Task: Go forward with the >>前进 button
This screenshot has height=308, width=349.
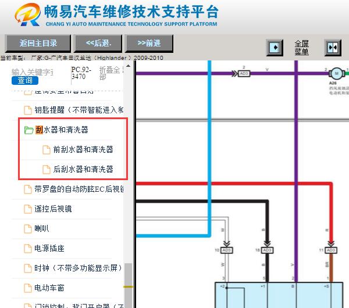Action: 149,43
